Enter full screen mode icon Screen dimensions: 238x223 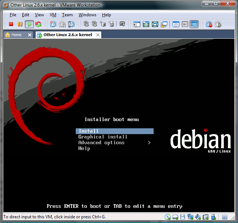(x=155, y=24)
